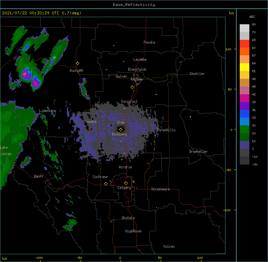The height and width of the screenshot is (262, 268).
Task: Click the Olds town label
Action: (x=121, y=123)
